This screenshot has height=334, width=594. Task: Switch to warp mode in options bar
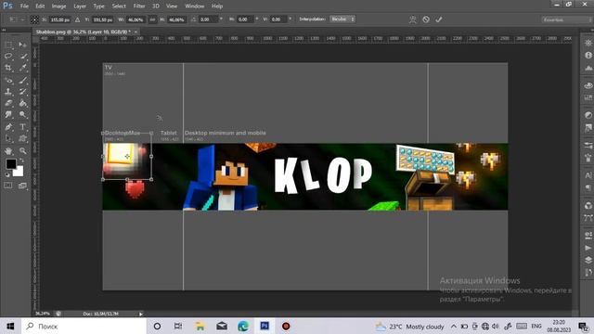click(412, 19)
